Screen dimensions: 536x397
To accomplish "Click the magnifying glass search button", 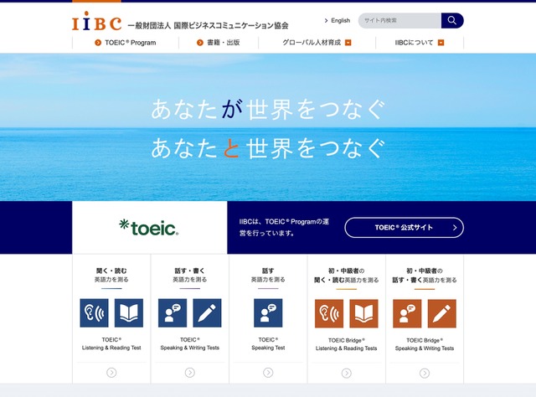I will pyautogui.click(x=452, y=20).
